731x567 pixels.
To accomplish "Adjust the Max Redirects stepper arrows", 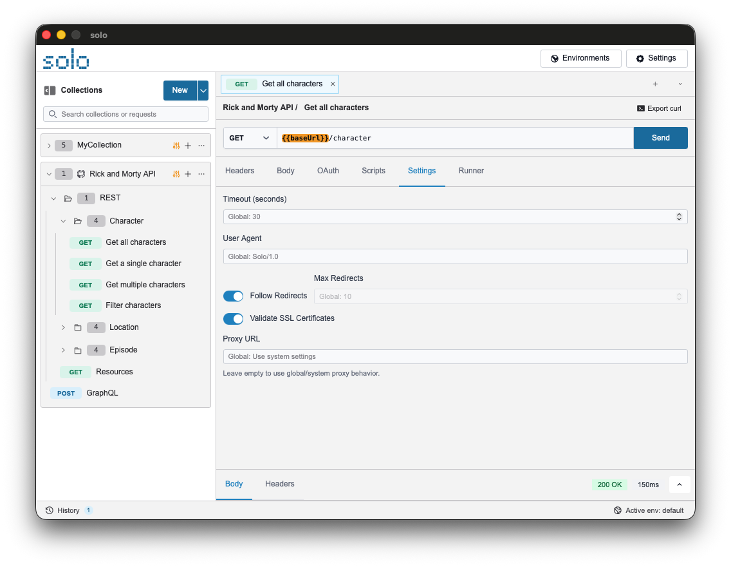I will coord(679,296).
